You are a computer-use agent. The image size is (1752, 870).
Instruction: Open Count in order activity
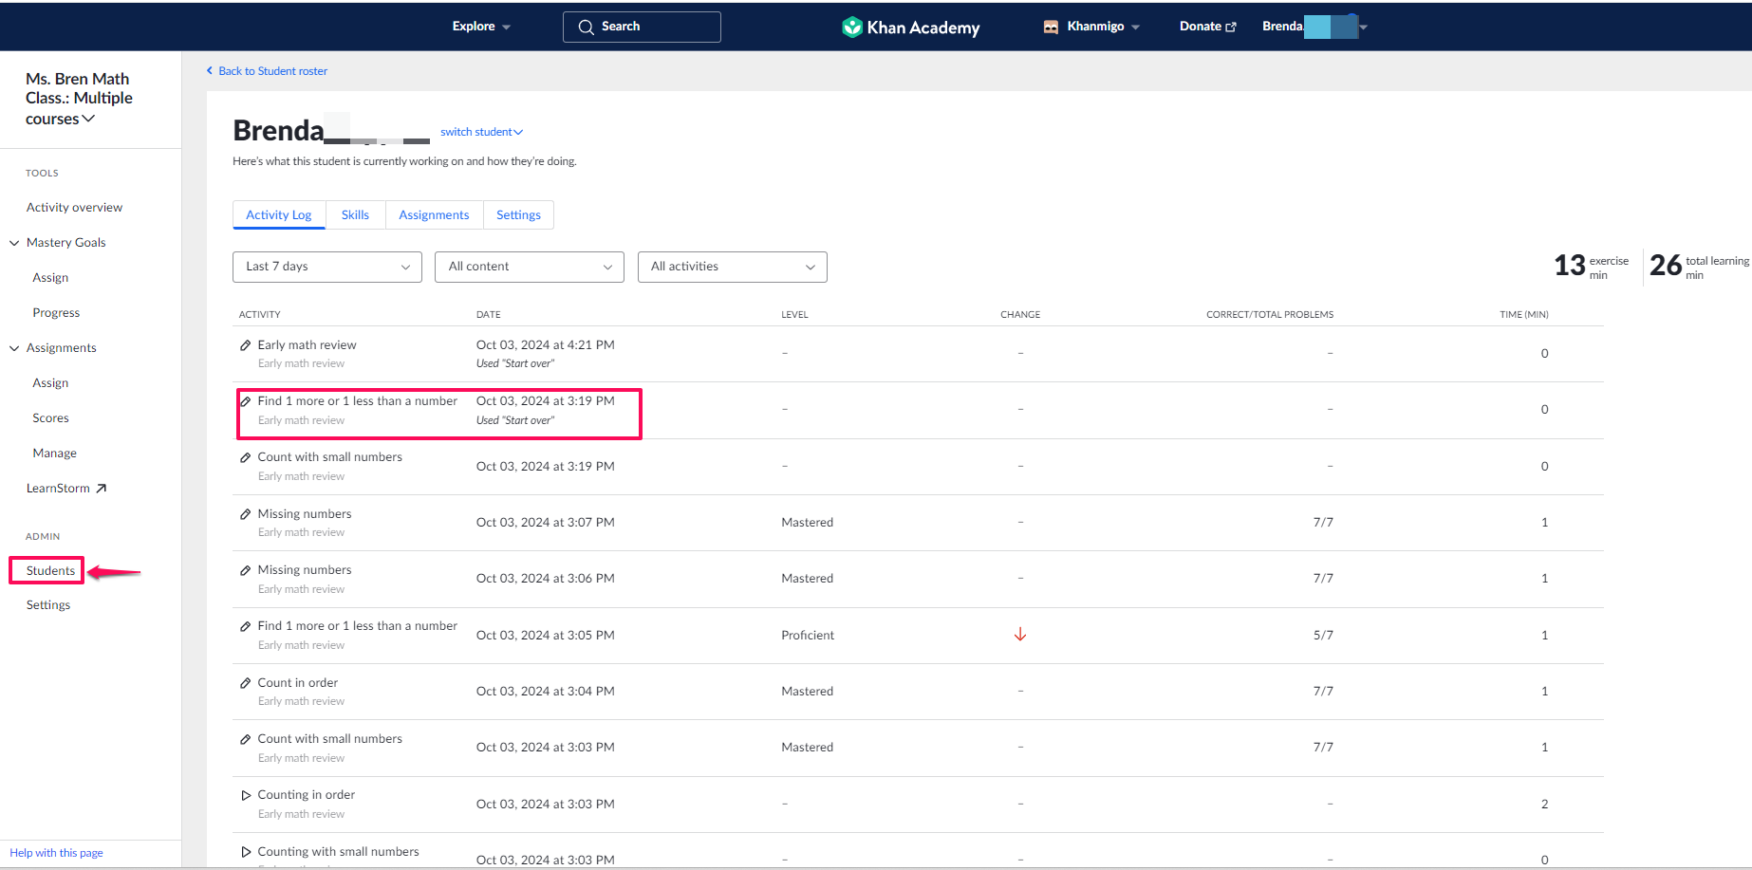click(297, 683)
